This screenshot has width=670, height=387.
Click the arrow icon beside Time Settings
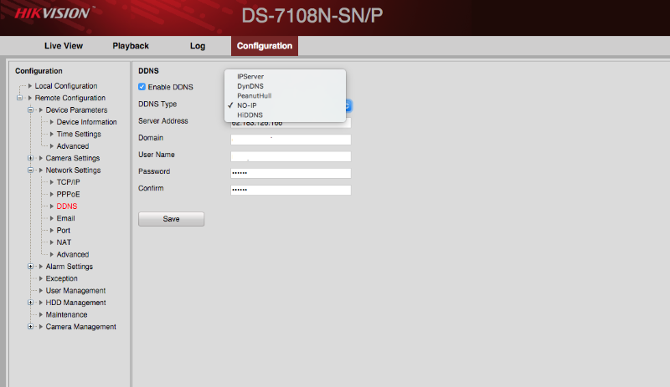pyautogui.click(x=52, y=134)
